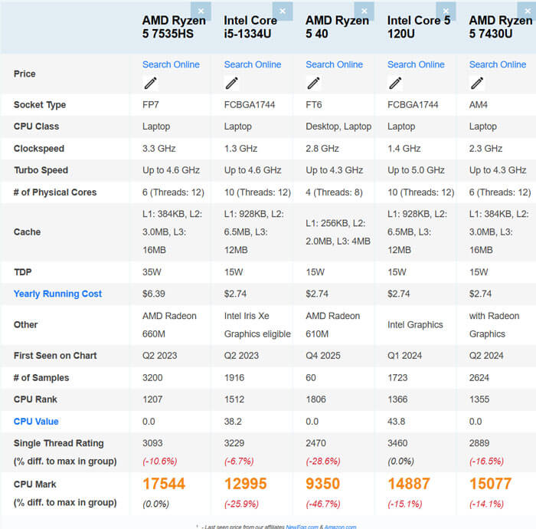
Task: Click the # of Physical Cores label
Action: click(x=55, y=192)
